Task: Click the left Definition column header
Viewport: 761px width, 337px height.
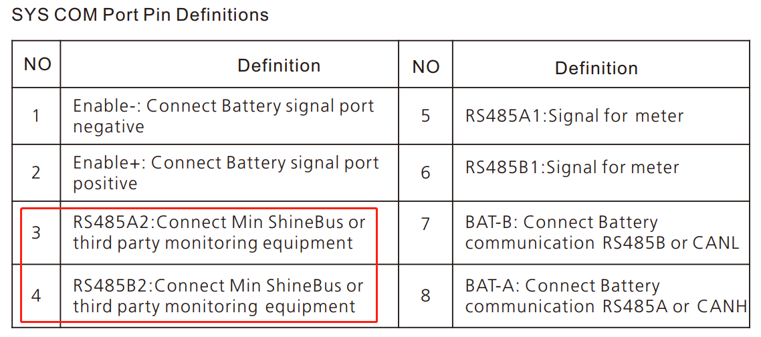Action: pos(279,66)
